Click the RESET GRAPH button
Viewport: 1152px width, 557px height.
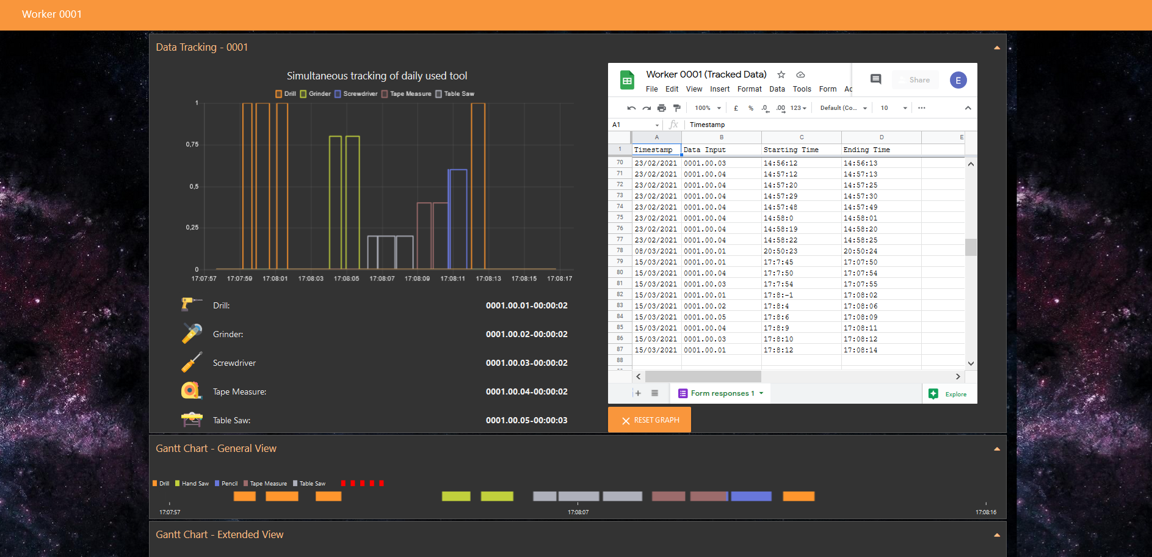click(x=650, y=420)
